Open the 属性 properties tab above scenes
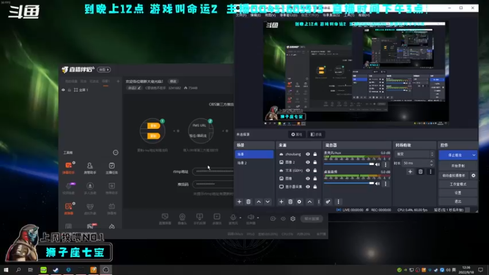The height and width of the screenshot is (275, 489). [296, 134]
